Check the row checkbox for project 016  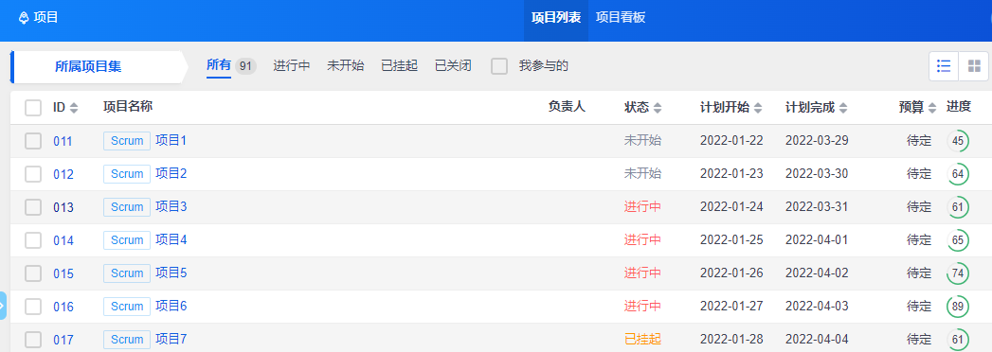tap(33, 307)
